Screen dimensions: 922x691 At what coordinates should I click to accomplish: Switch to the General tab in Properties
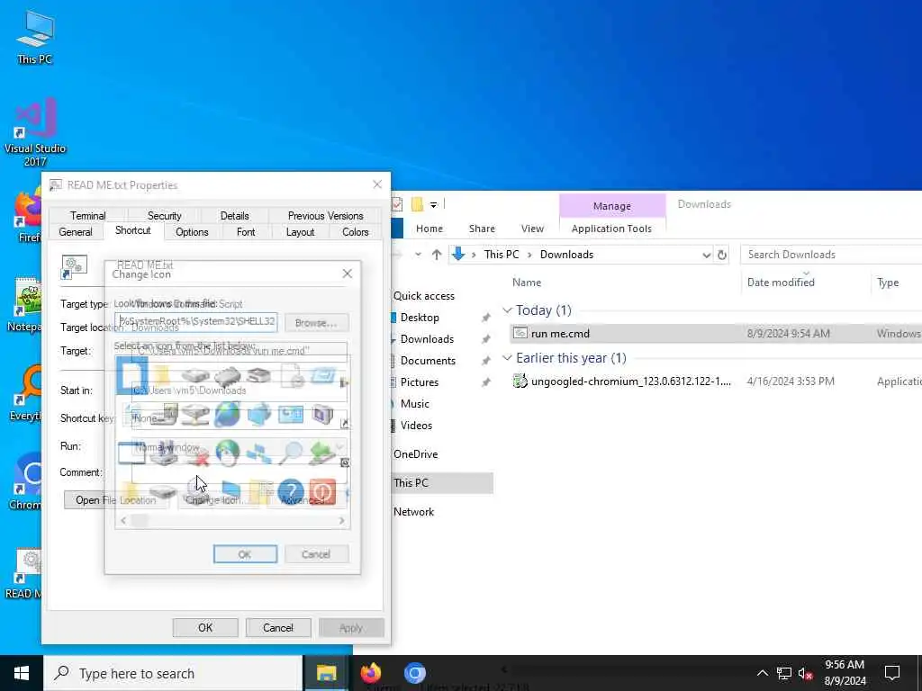pos(76,232)
